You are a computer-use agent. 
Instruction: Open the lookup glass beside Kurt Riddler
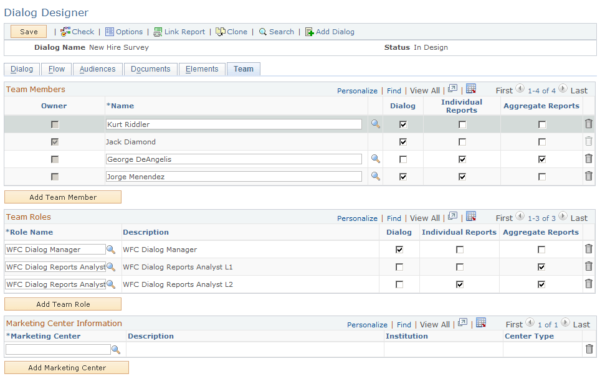tap(374, 124)
